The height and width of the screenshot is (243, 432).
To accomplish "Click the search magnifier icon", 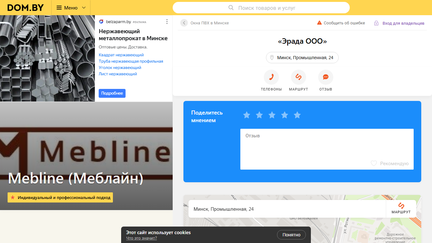I will [231, 8].
